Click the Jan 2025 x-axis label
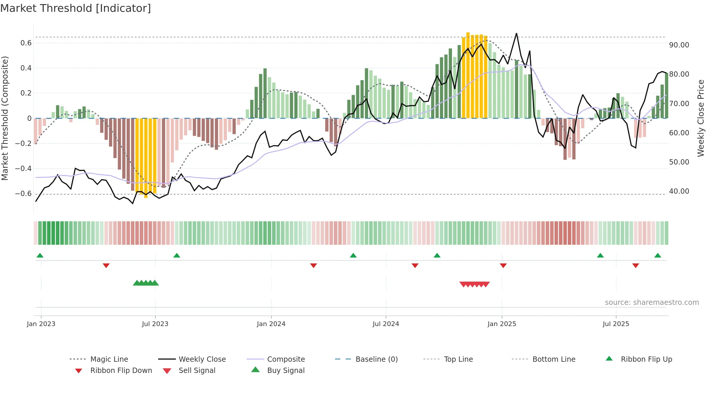709x398 pixels. [x=502, y=324]
